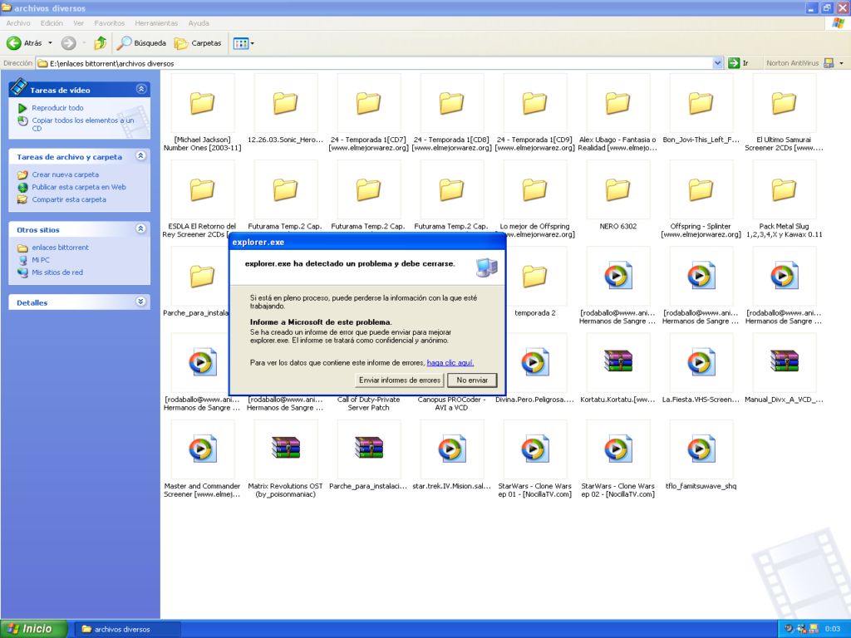Select Master and Commander Screener video

[203, 460]
